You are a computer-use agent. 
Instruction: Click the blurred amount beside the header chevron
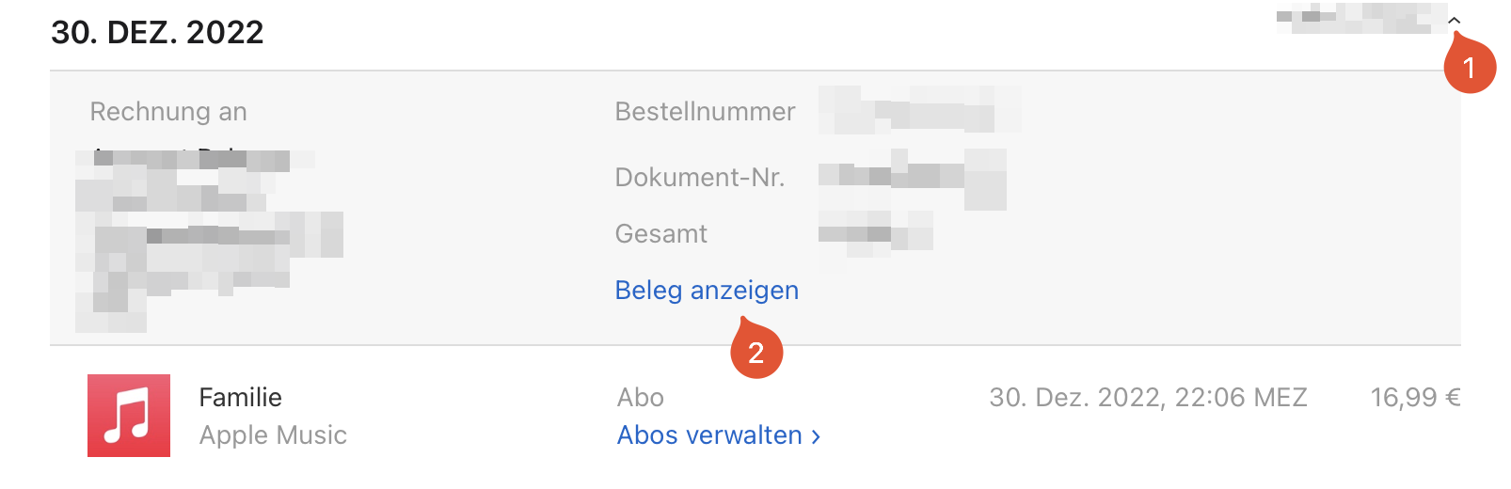pos(1360,18)
